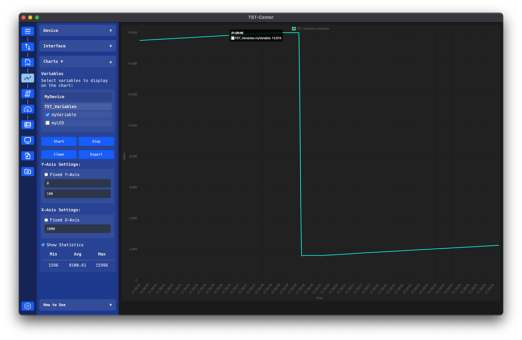Click the Avg column header in statistics
The image size is (522, 340).
78,254
